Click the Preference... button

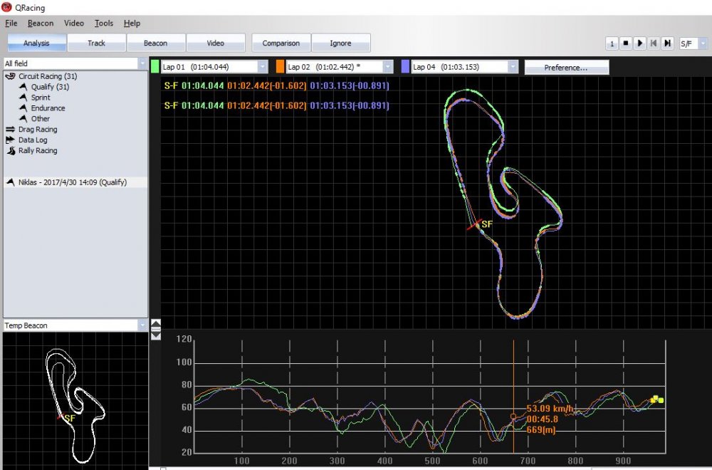pos(566,68)
